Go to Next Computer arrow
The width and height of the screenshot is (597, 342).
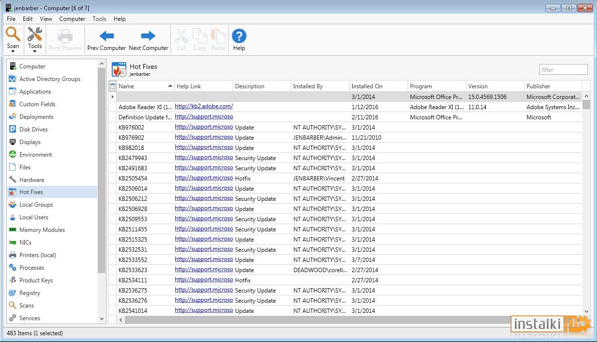[x=148, y=36]
